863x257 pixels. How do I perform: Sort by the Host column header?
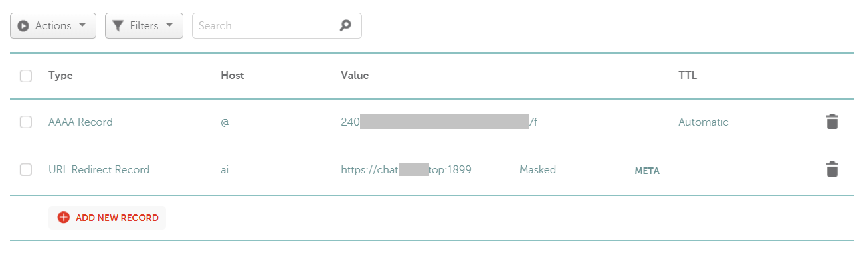[233, 76]
